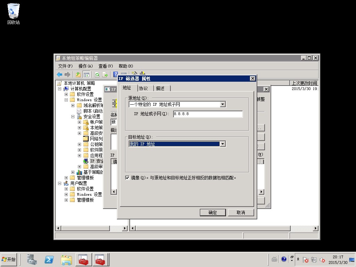Viewport: 356px width, 267px height.
Task: Click the tree pane's left scroll arrow
Action: click(x=58, y=228)
